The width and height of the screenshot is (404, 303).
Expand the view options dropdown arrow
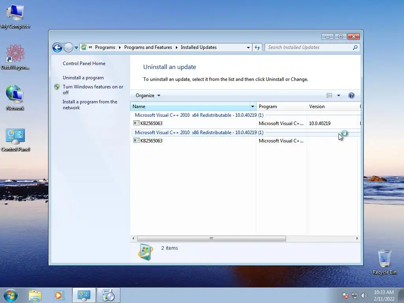(339, 95)
